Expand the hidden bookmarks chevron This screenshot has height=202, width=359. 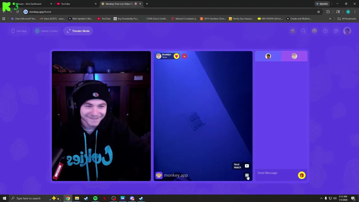pos(330,19)
